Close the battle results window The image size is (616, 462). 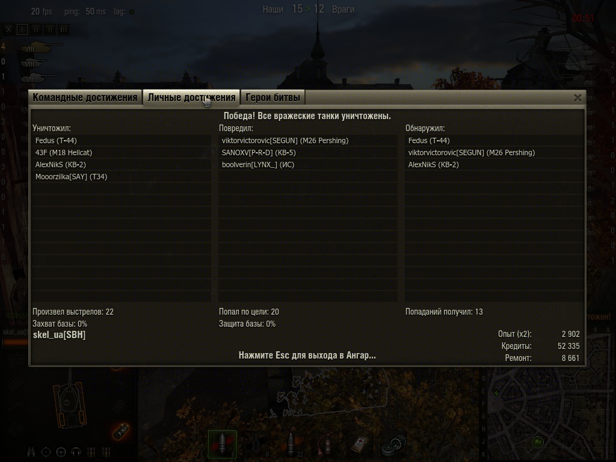(577, 98)
